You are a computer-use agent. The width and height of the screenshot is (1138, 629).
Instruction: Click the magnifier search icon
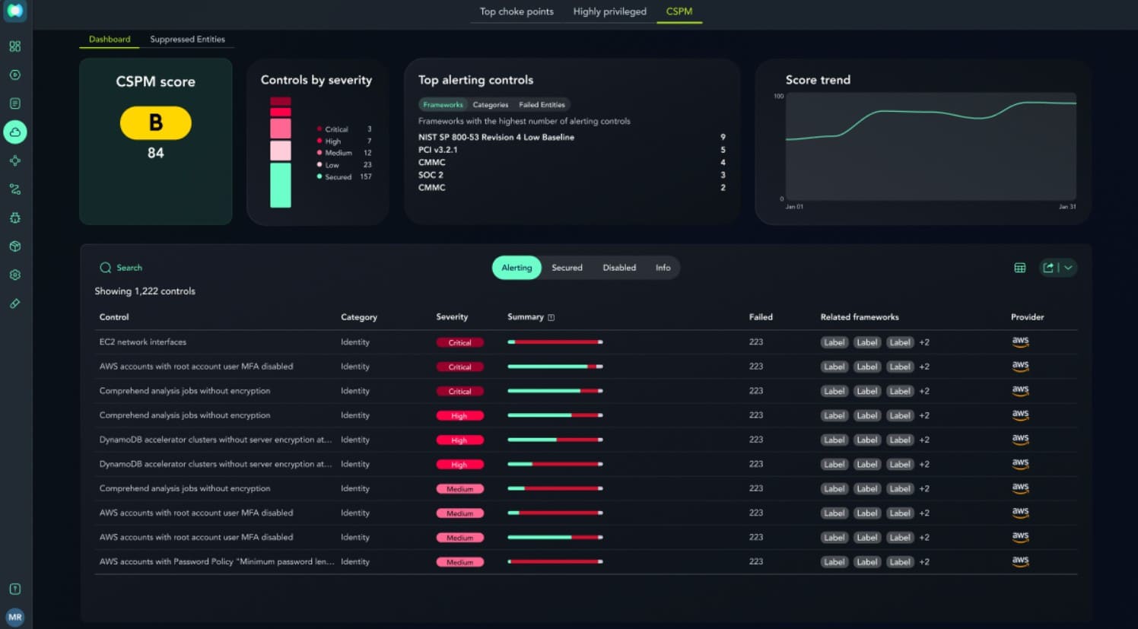[x=105, y=268]
